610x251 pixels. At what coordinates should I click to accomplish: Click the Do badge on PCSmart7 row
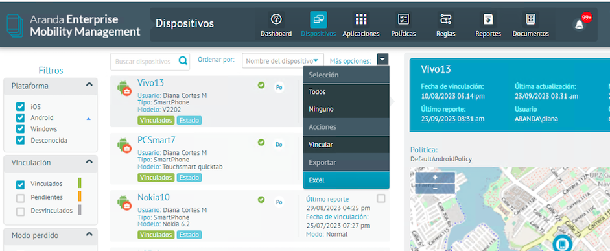pos(279,145)
